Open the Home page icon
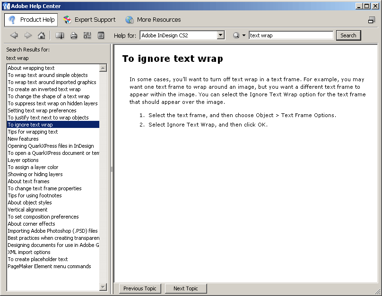Viewport: 382px width, 296px height. 42,35
